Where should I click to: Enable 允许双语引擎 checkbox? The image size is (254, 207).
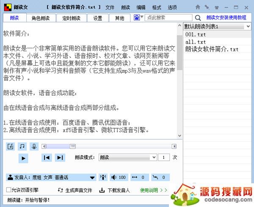pos(9,190)
